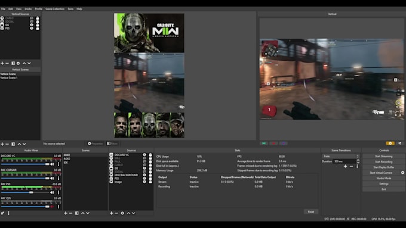This screenshot has height=228, width=406.
Task: Move vertical scene up arrow
Action: (x=19, y=144)
